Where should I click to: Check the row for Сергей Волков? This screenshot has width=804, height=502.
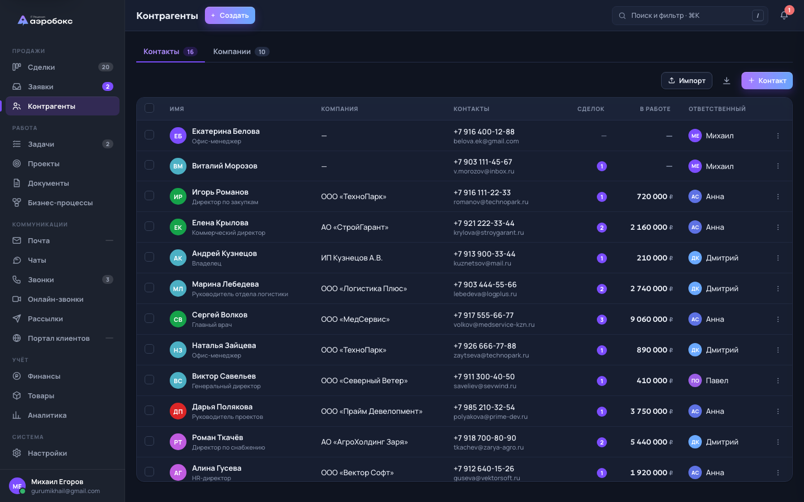point(149,318)
